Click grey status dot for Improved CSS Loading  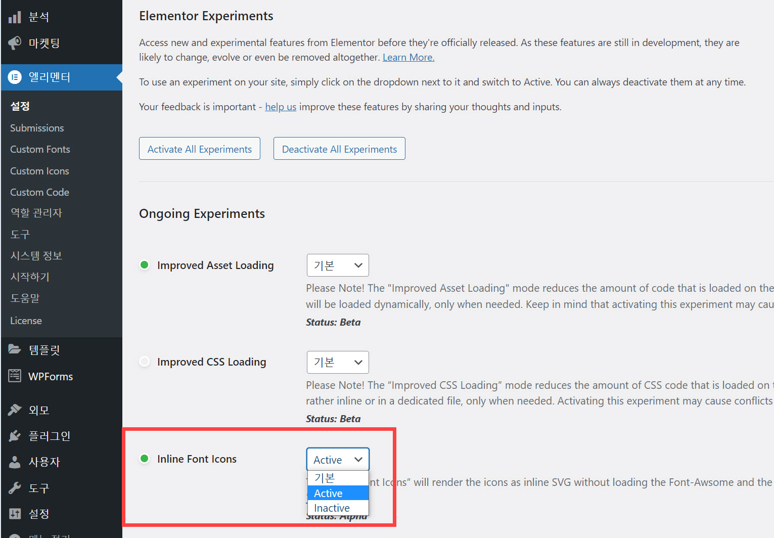pyautogui.click(x=144, y=362)
